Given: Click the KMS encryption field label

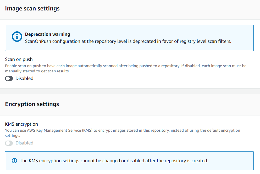Looking at the screenshot, I should (x=21, y=124).
